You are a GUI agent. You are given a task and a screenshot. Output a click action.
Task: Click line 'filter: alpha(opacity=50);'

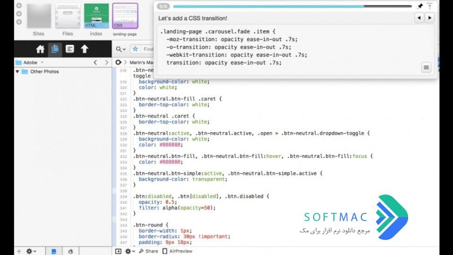point(177,208)
